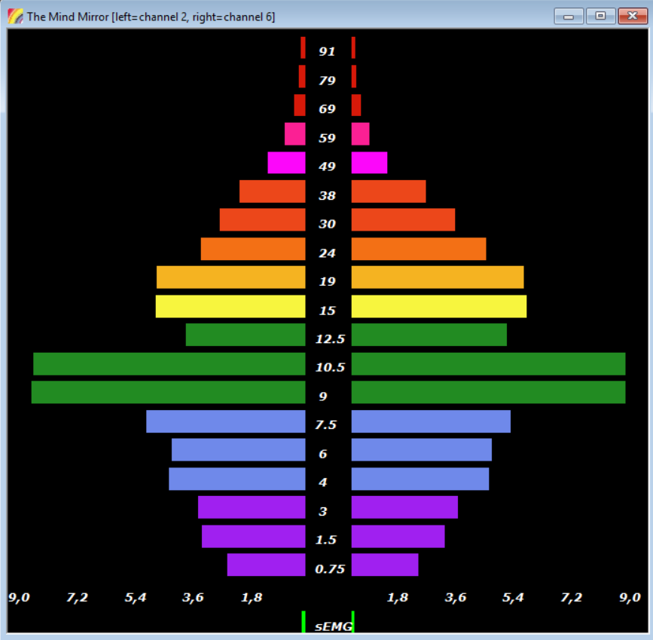653x640 pixels.
Task: Click the right blue 4 Hz bar
Action: [x=420, y=479]
